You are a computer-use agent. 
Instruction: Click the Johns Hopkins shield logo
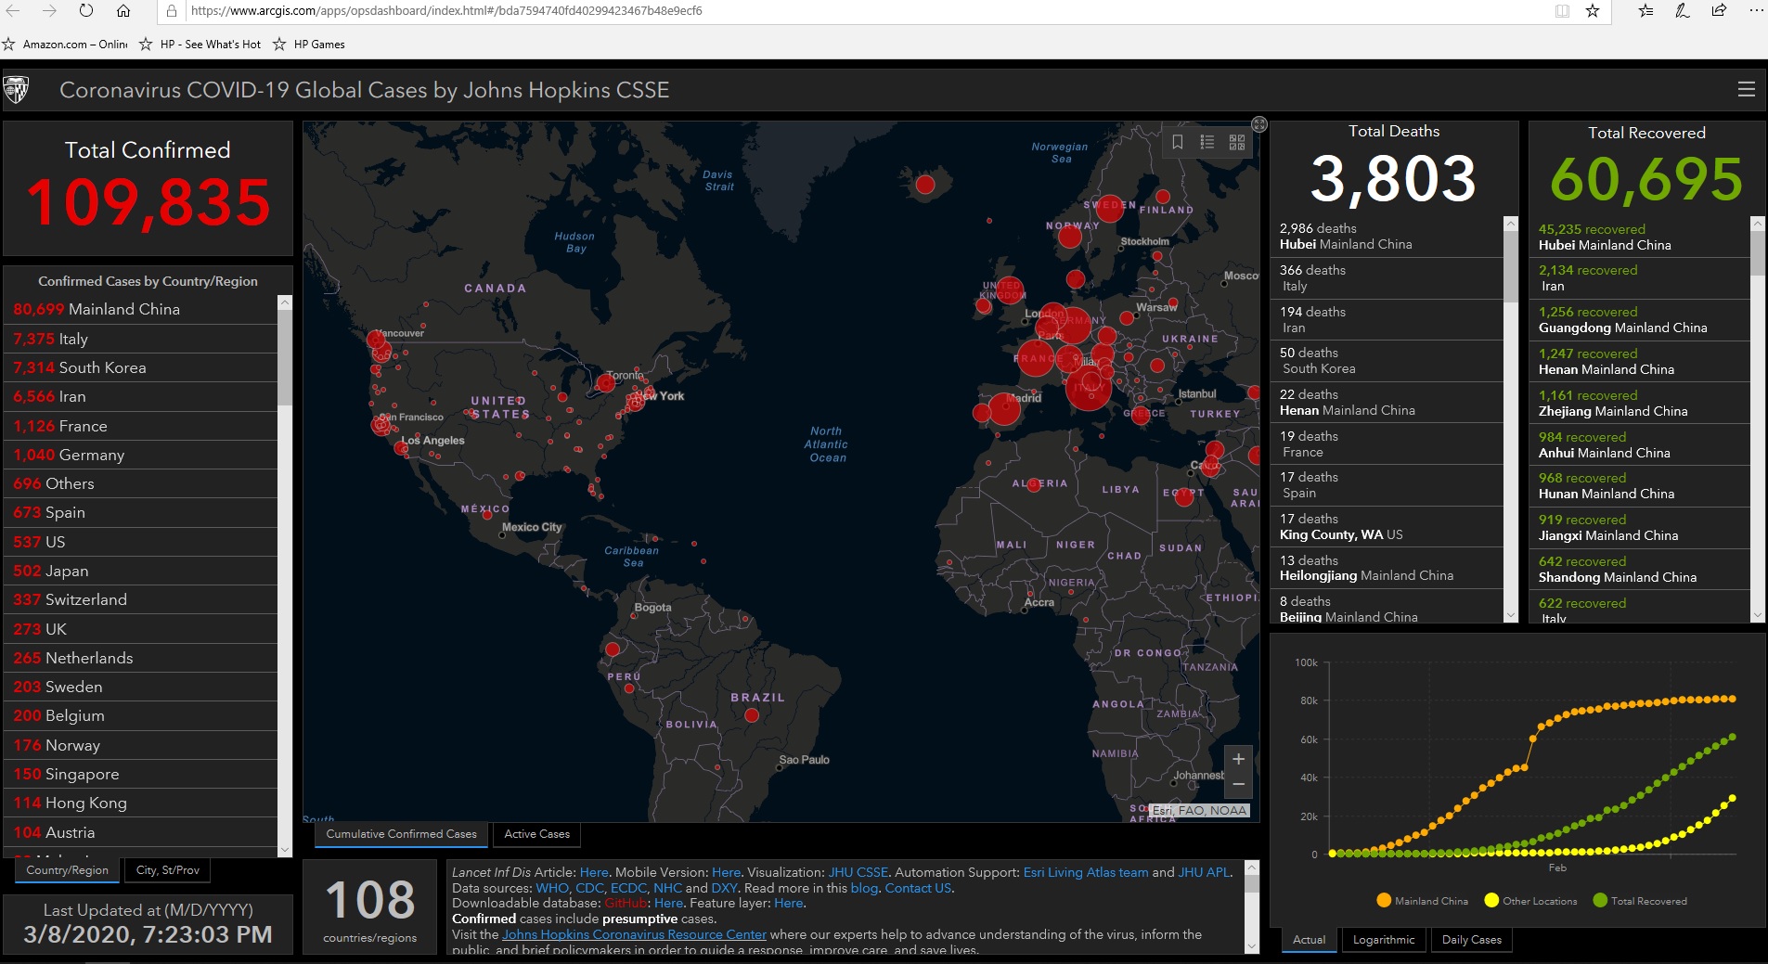click(x=17, y=90)
